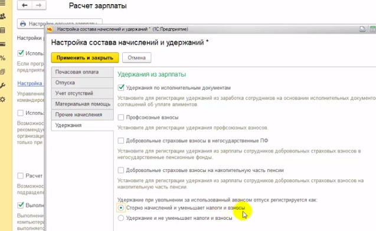
Task: Open the gear administration icon in sidebar
Action: (2, 100)
